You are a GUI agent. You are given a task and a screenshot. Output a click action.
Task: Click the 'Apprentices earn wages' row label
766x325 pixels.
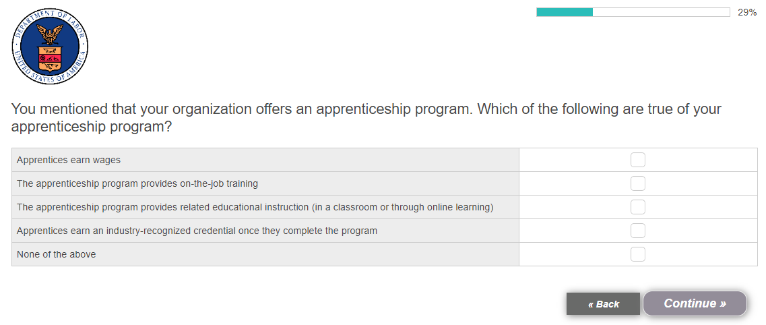click(69, 160)
